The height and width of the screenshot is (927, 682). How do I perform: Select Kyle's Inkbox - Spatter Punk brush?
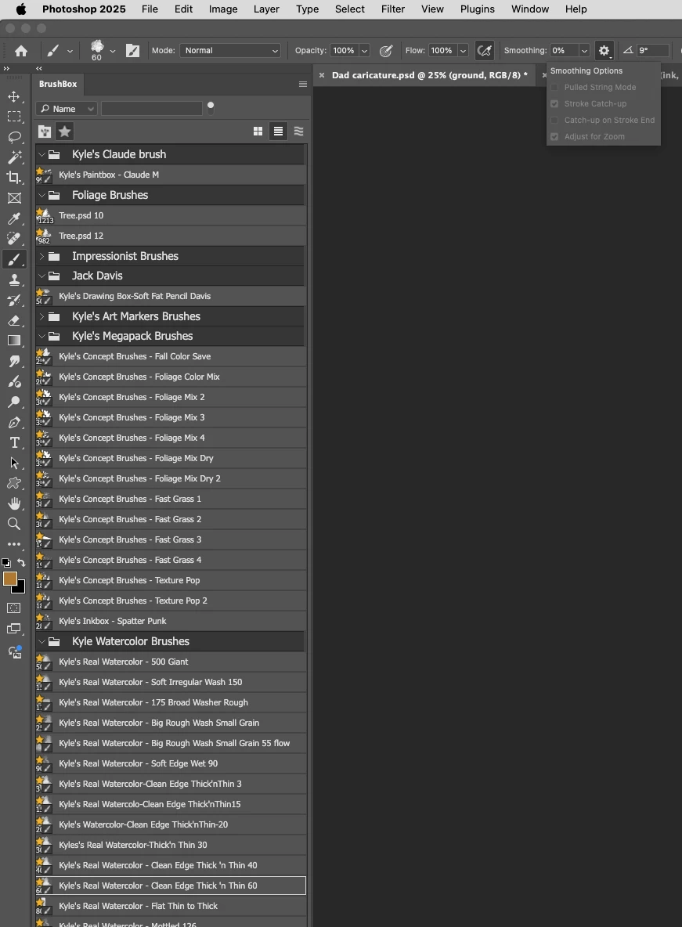[x=171, y=622]
